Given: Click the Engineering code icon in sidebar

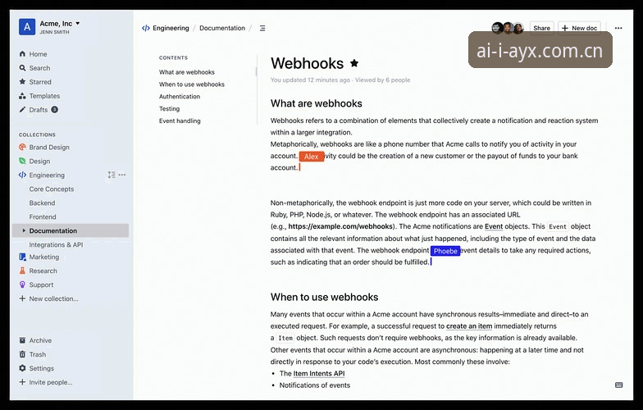Looking at the screenshot, I should click(22, 175).
